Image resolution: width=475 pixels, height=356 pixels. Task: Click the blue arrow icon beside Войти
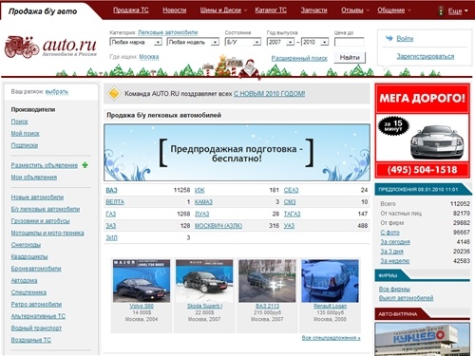click(x=389, y=38)
